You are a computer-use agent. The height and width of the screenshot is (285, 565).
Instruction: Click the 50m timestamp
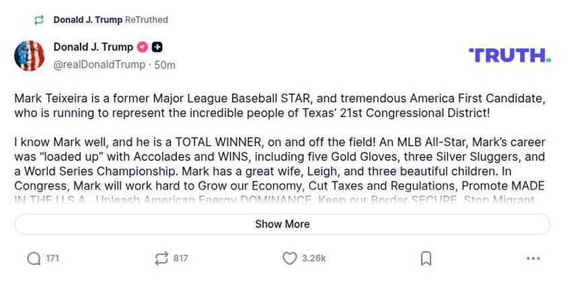(x=165, y=65)
